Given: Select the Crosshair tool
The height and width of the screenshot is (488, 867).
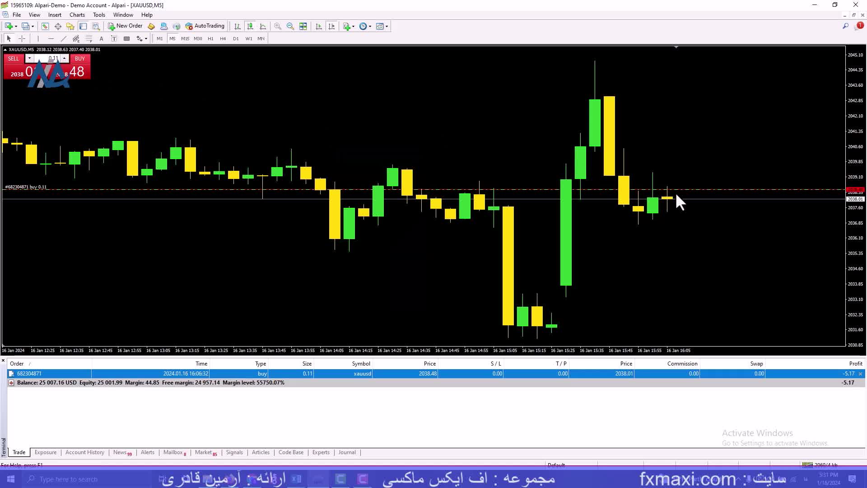Looking at the screenshot, I should (x=22, y=39).
